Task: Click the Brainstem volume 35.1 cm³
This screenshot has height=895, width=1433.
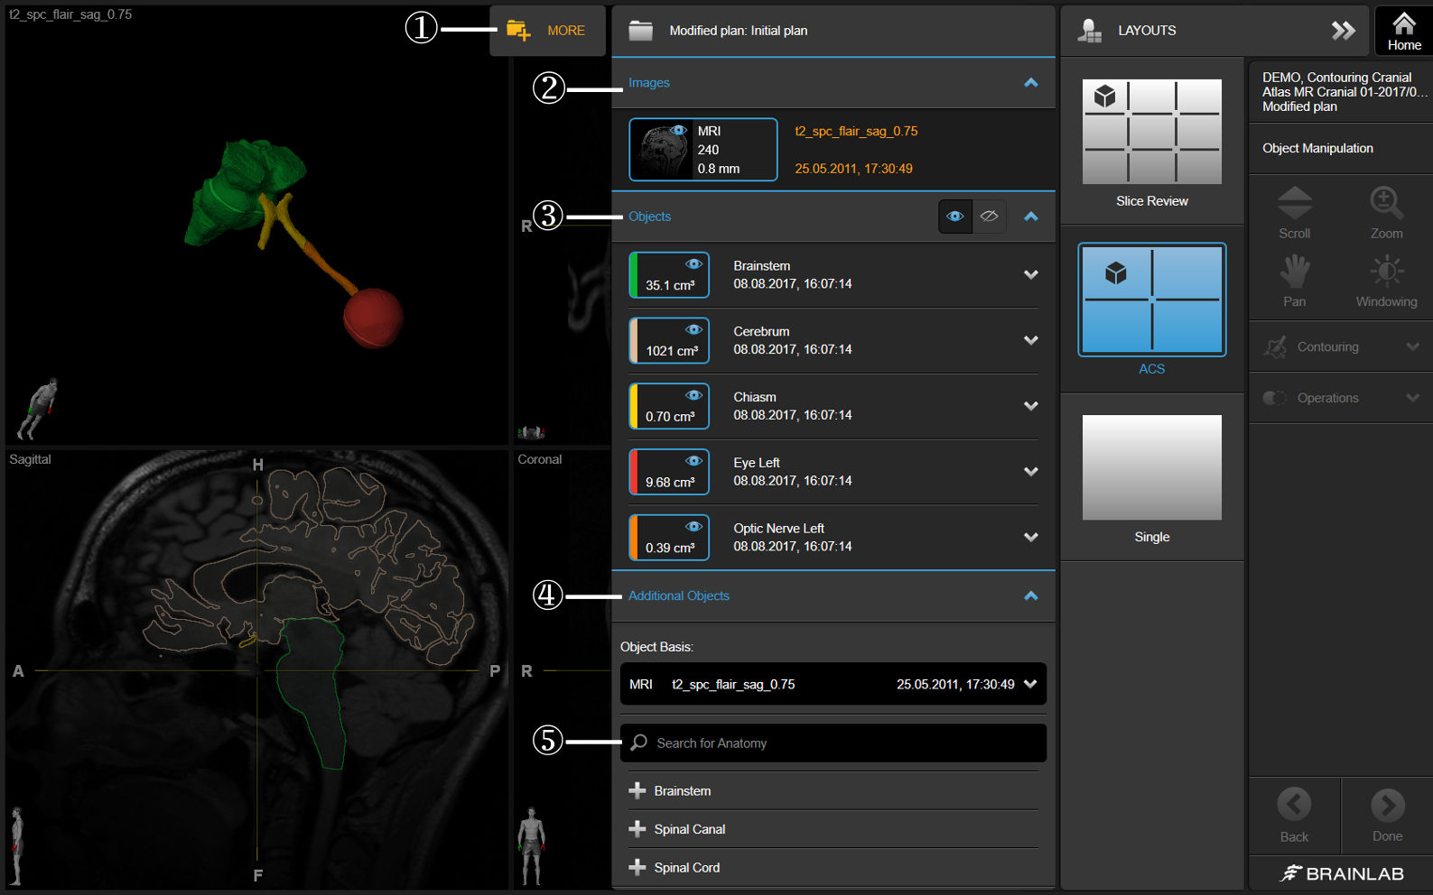Action: click(670, 285)
